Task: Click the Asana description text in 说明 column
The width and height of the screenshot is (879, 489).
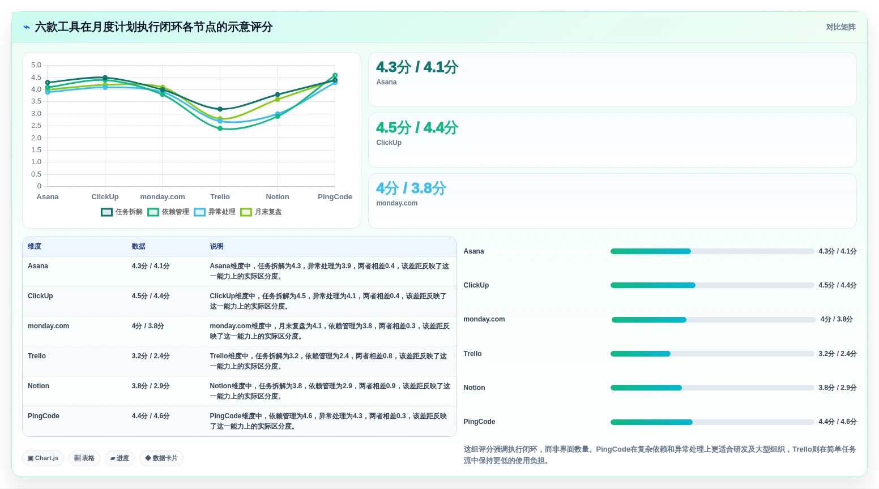Action: [x=330, y=271]
